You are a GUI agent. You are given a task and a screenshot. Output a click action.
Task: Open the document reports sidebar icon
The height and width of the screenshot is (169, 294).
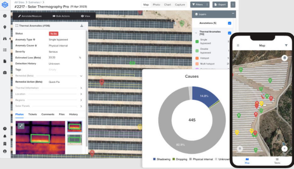[5, 61]
